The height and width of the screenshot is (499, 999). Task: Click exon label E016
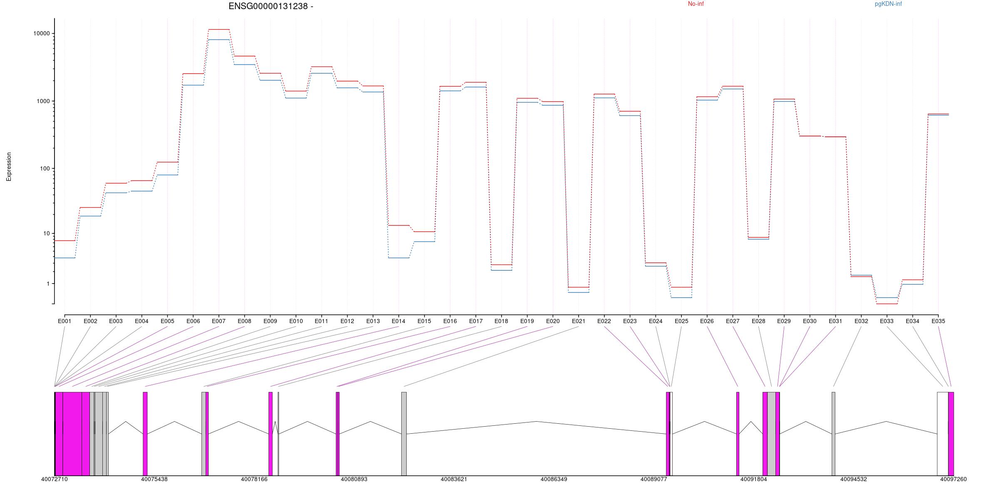pos(450,321)
